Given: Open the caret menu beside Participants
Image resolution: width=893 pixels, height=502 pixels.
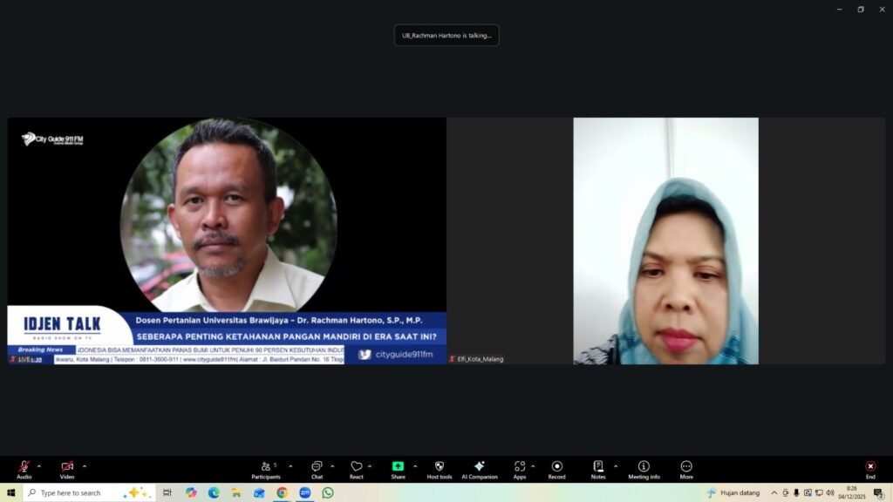Looking at the screenshot, I should tap(290, 466).
